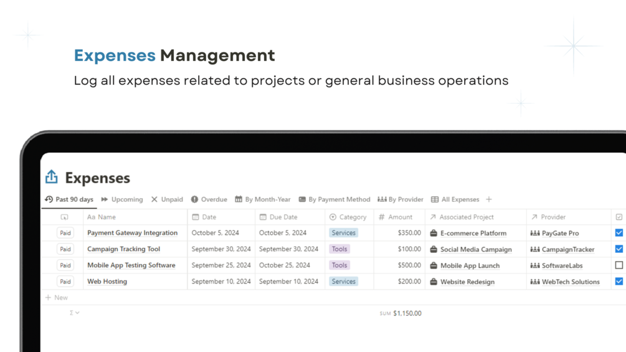Image resolution: width=626 pixels, height=352 pixels.
Task: Open the E-commerce Platform project link
Action: [473, 233]
